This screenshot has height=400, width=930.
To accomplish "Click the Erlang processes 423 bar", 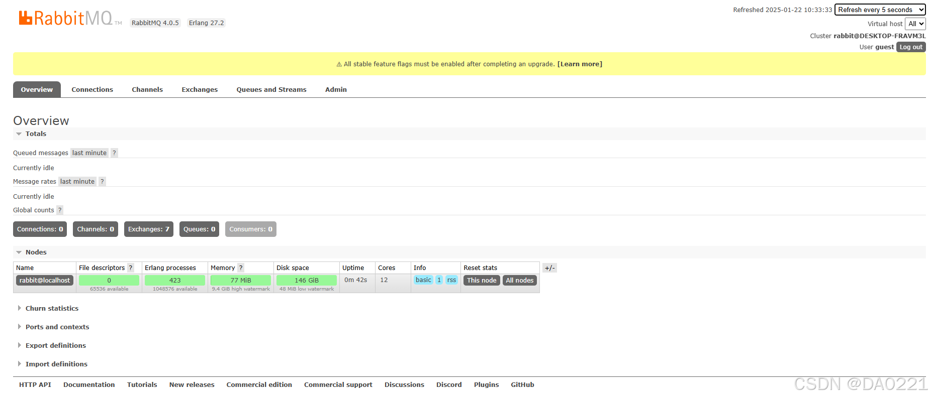I will pyautogui.click(x=175, y=281).
